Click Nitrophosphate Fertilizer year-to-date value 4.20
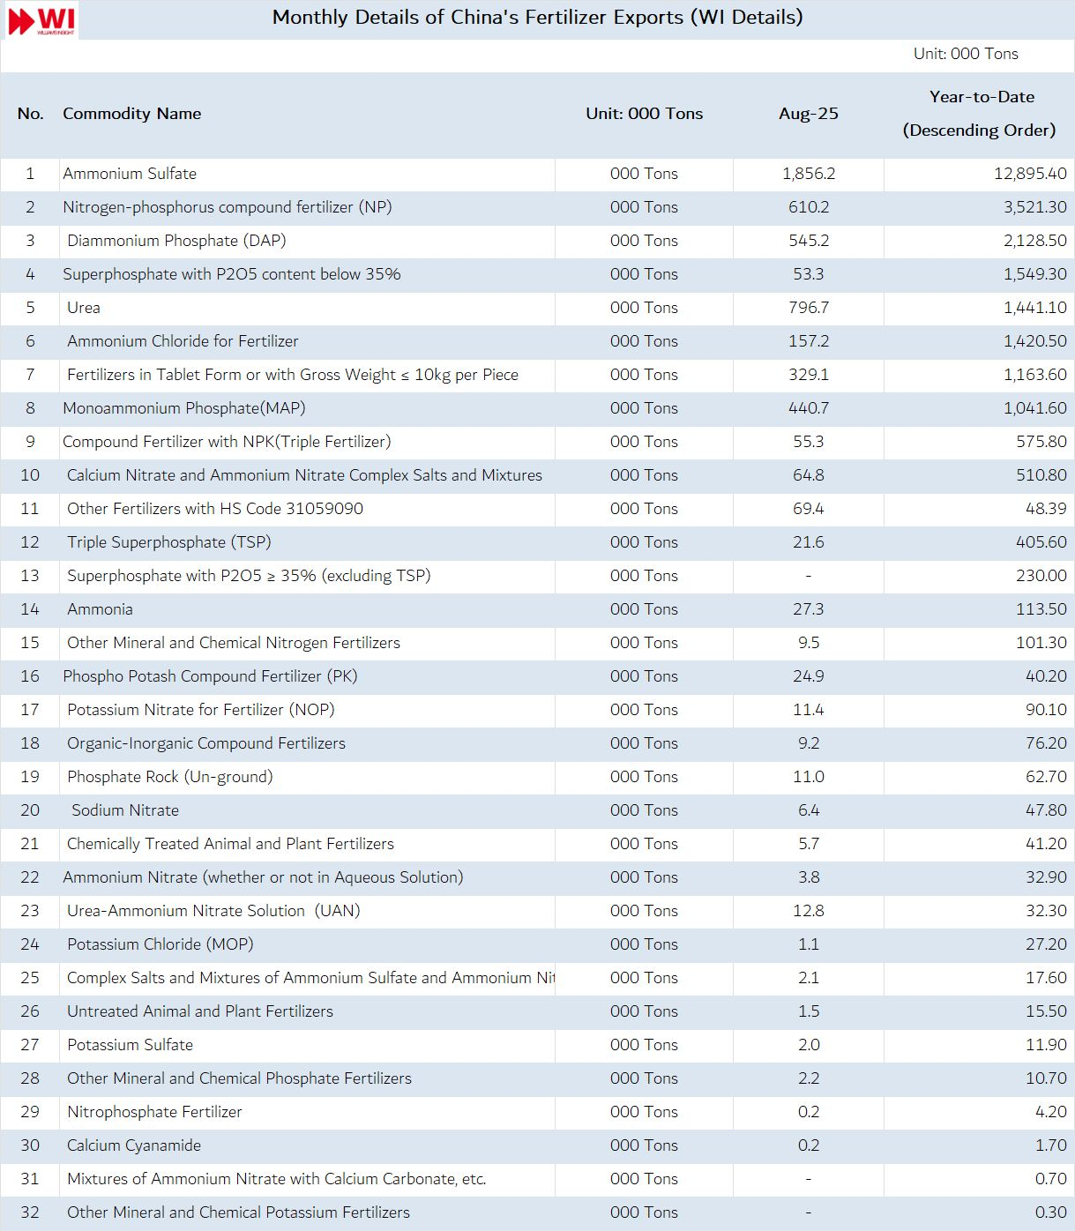Screen dimensions: 1075x1231 [1050, 1112]
